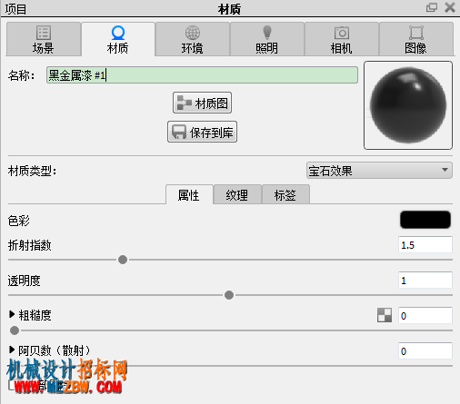The image size is (460, 404).
Task: Click the 阿贝数 value field
Action: click(425, 351)
